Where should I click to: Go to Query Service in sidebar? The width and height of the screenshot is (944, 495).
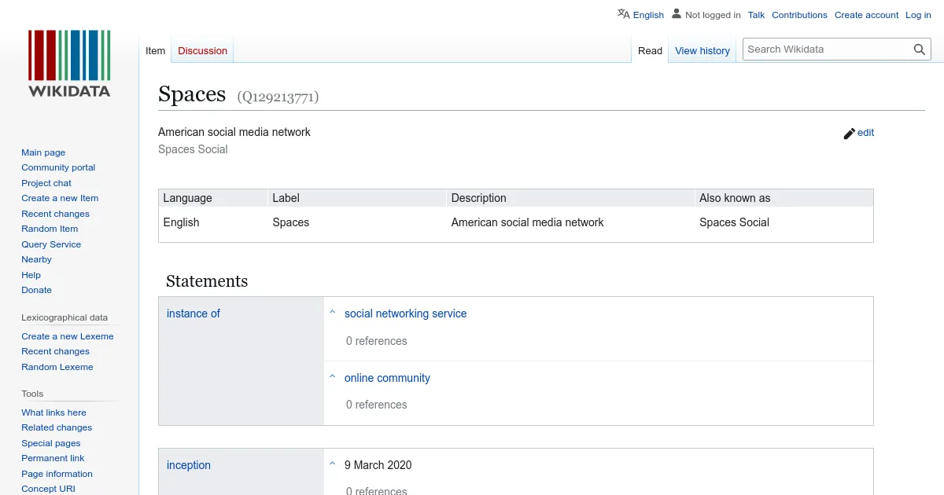click(51, 244)
